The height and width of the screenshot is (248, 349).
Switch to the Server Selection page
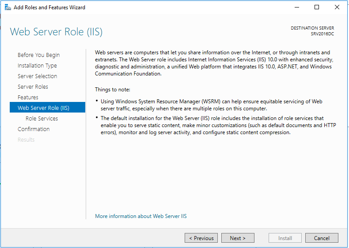(37, 76)
